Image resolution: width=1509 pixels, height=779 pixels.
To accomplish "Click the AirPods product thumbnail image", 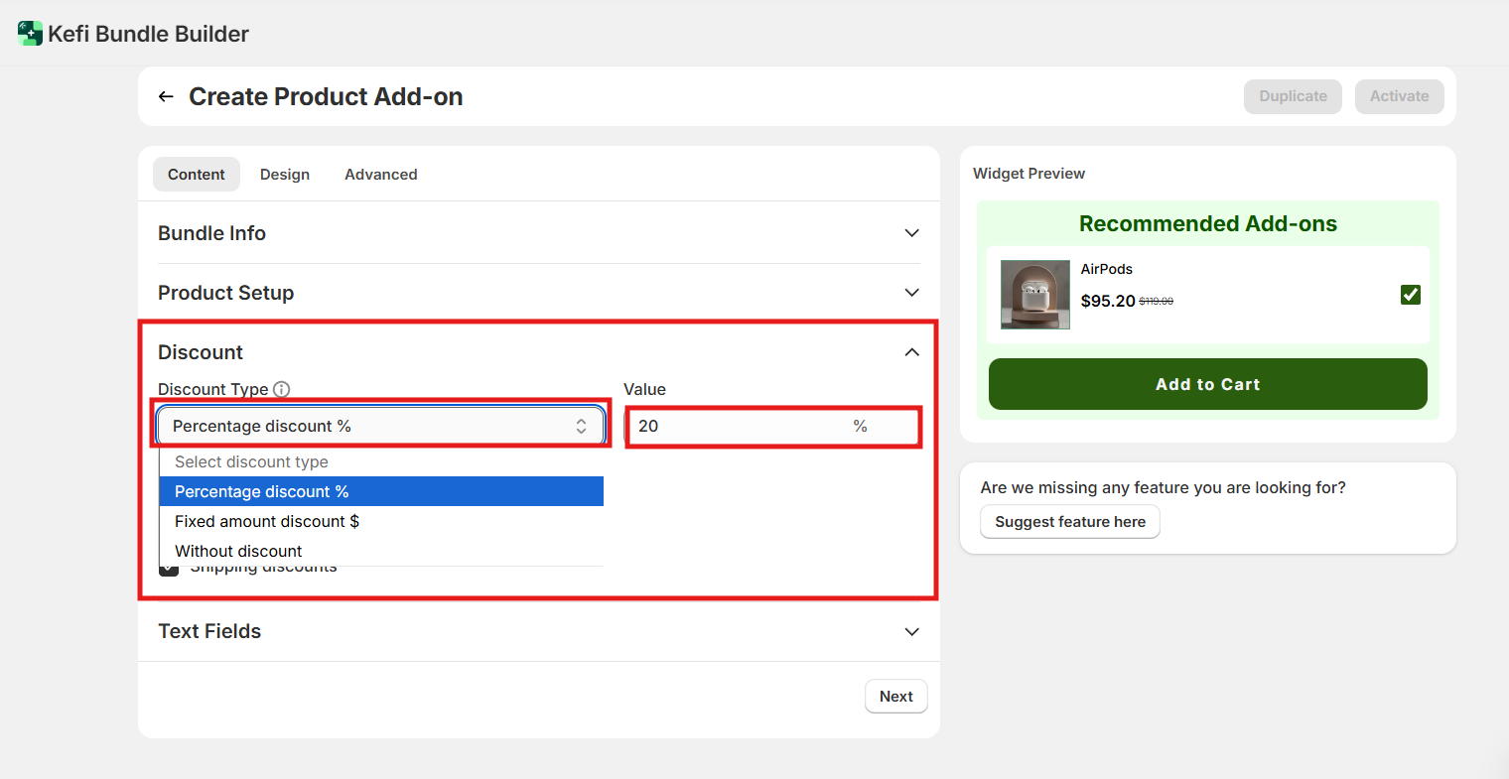I will [x=1034, y=295].
